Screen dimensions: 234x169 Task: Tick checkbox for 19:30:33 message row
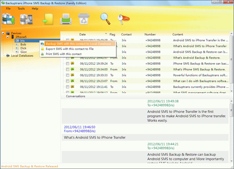click(68, 75)
